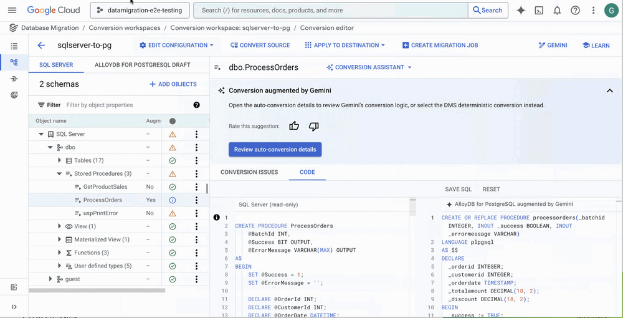
Task: Switch to AlloyDB for PostgreSQL Draft tab
Action: [x=142, y=65]
